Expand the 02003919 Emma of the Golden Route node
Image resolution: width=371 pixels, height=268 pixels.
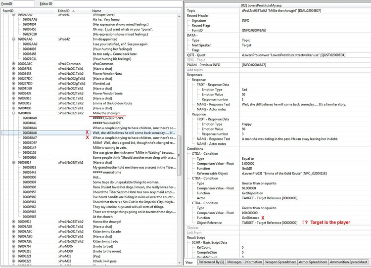pyautogui.click(x=14, y=103)
